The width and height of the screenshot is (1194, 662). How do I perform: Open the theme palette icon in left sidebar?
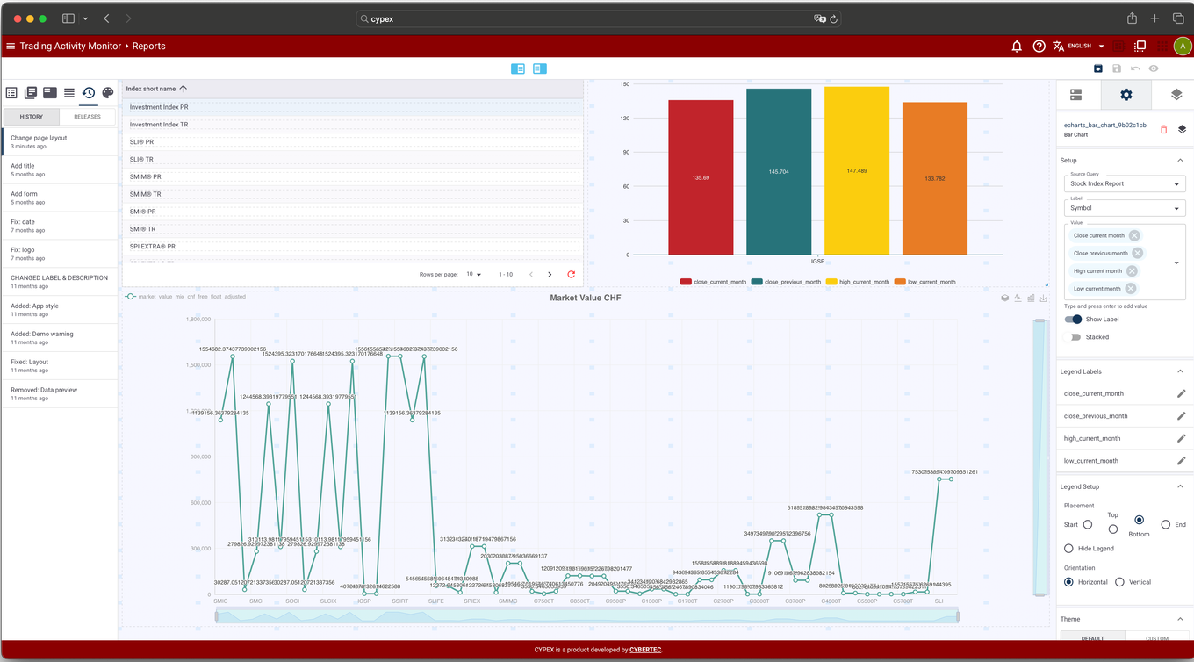[x=108, y=93]
